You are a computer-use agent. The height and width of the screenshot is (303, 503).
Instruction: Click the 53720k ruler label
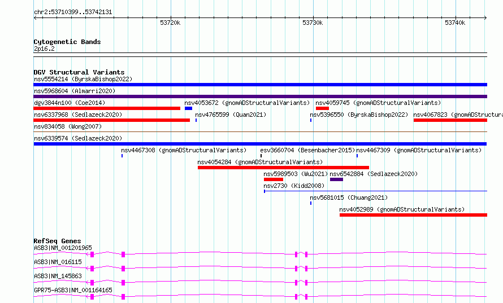pyautogui.click(x=170, y=23)
